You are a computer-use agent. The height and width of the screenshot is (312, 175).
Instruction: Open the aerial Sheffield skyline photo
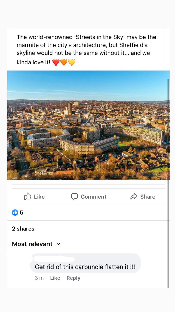coord(88,125)
